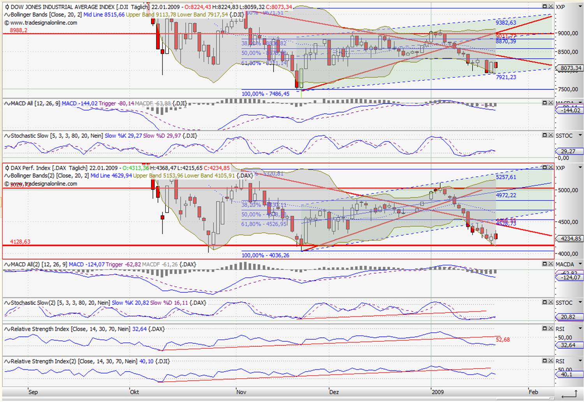584x402 pixels.
Task: Select the Bollinger Bands wave icon in the DJI panel
Action: 6,14
